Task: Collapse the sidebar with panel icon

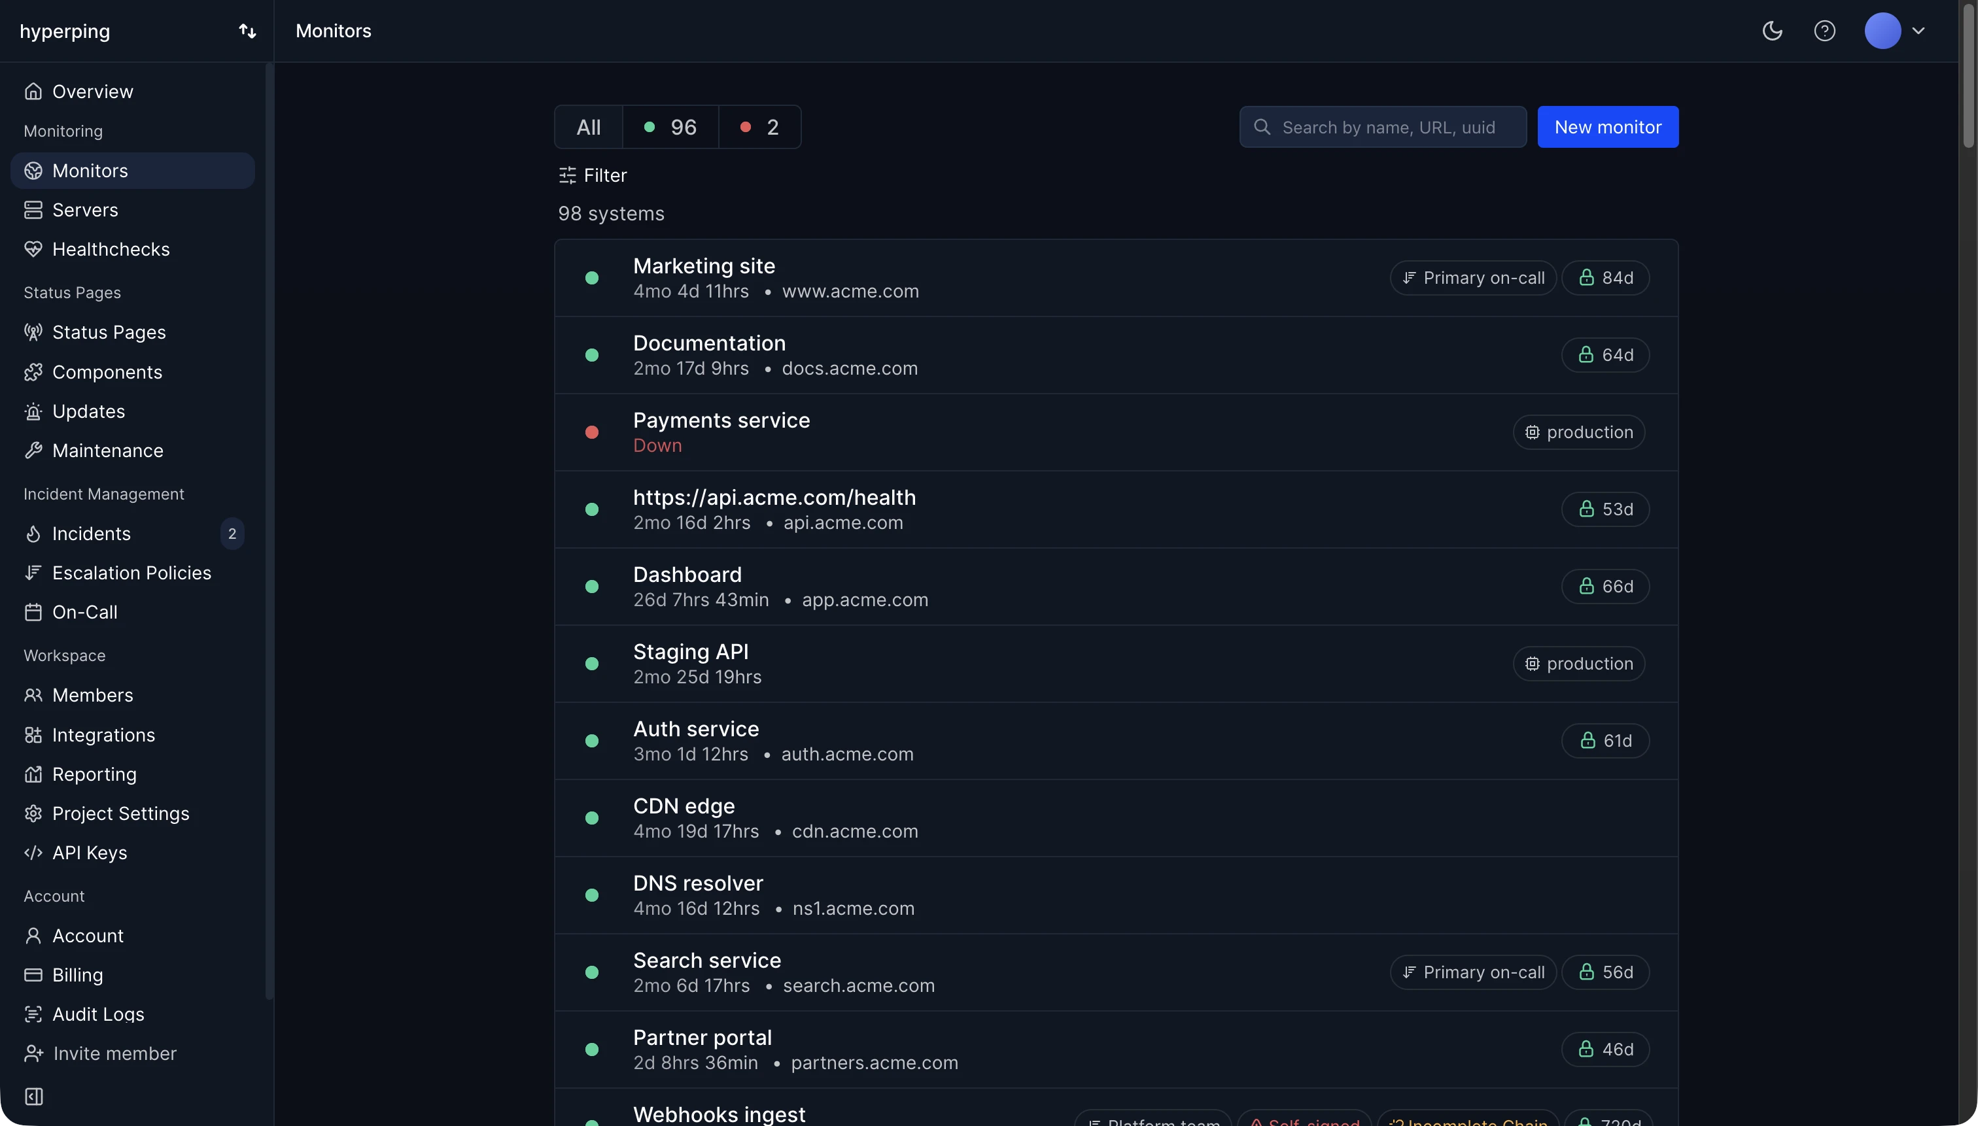Action: [x=34, y=1097]
